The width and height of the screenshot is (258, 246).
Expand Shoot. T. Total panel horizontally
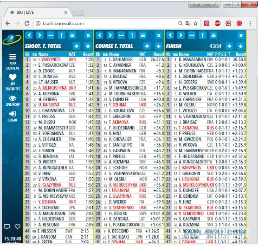click(x=51, y=35)
